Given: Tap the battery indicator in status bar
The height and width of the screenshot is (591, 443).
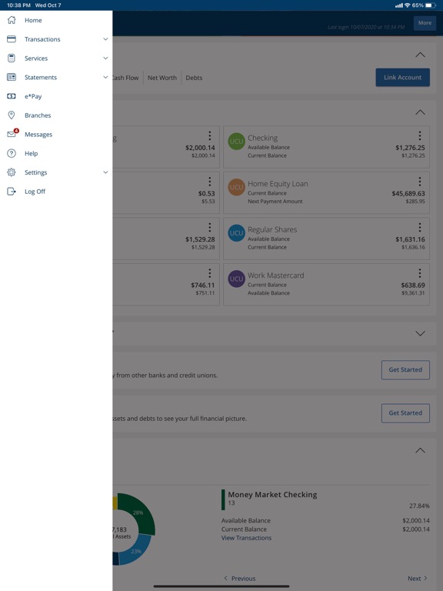Looking at the screenshot, I should point(431,5).
